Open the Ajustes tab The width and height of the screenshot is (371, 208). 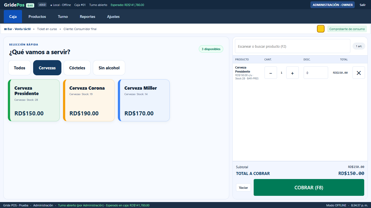[x=113, y=17]
